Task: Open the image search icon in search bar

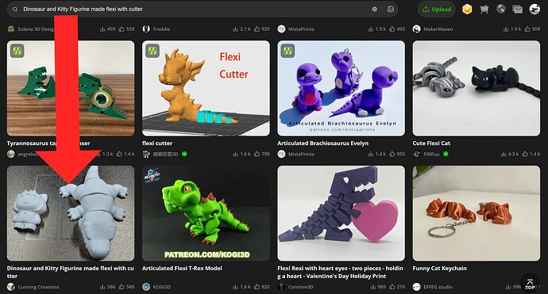Action: [x=391, y=10]
